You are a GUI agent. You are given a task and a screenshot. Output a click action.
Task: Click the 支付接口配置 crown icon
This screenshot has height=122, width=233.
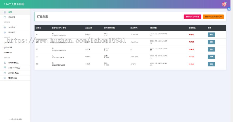5,73
